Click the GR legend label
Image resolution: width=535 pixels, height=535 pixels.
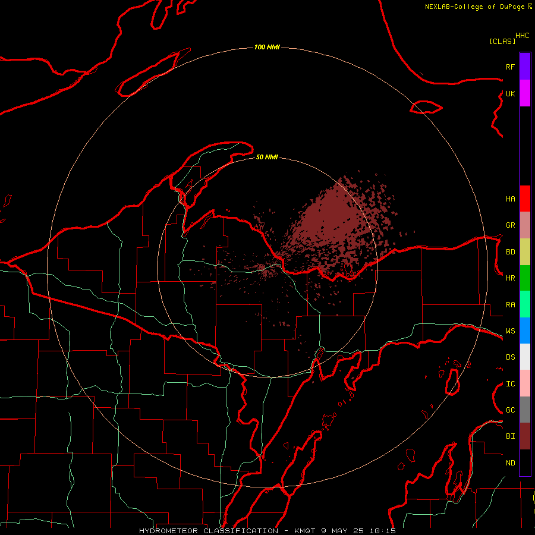510,225
